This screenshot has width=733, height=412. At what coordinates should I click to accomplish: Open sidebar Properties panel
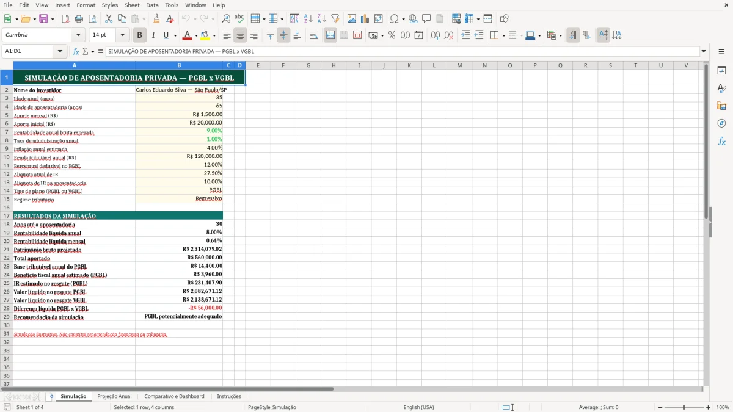point(721,71)
